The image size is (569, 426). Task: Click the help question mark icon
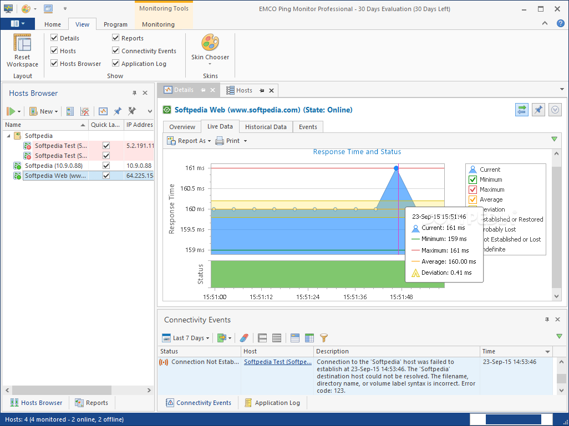point(560,24)
